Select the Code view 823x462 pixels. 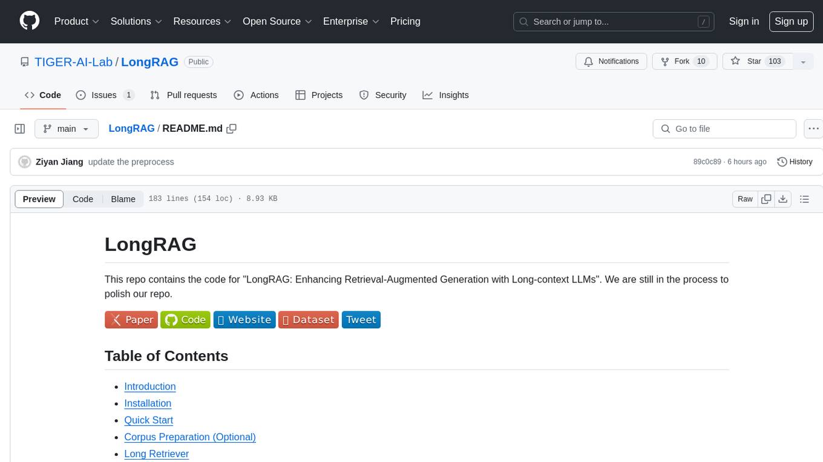83,199
